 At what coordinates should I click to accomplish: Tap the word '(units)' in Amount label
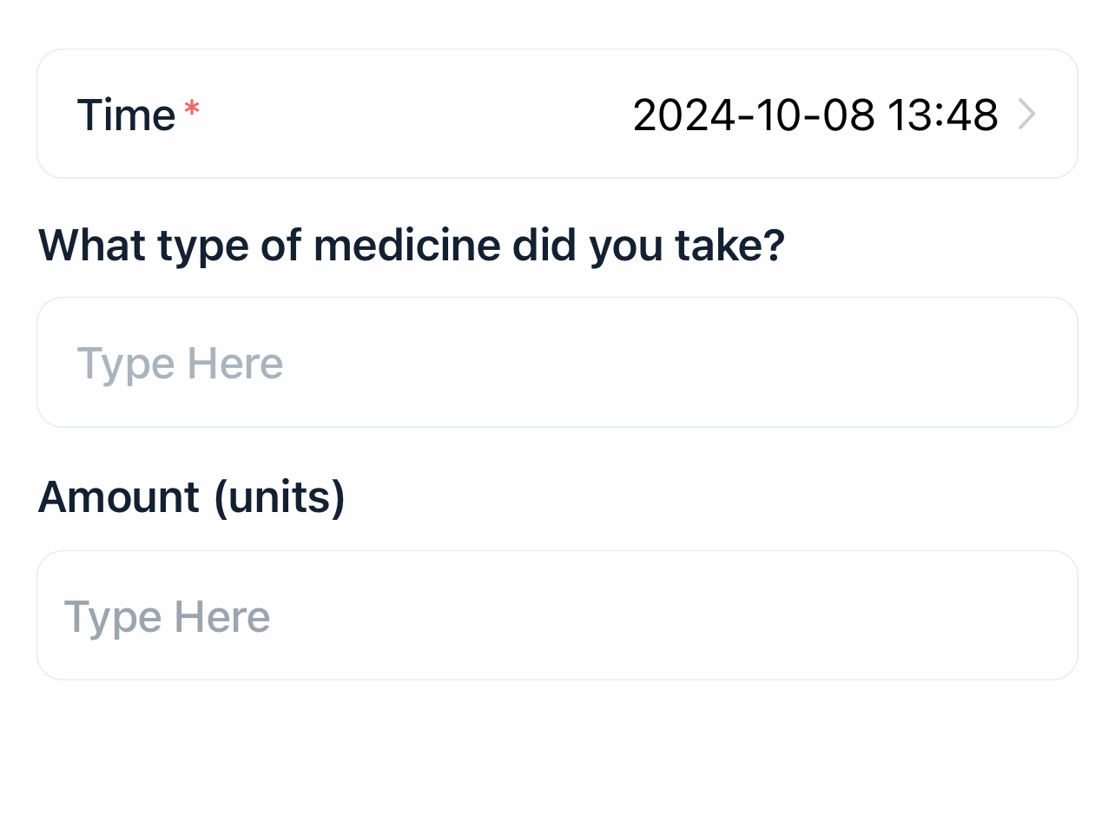point(280,497)
